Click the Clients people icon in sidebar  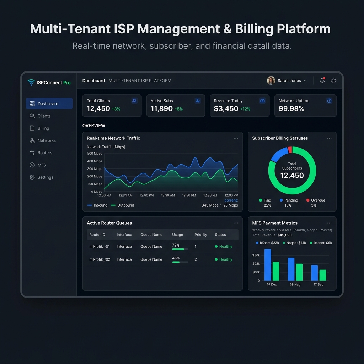(32, 116)
